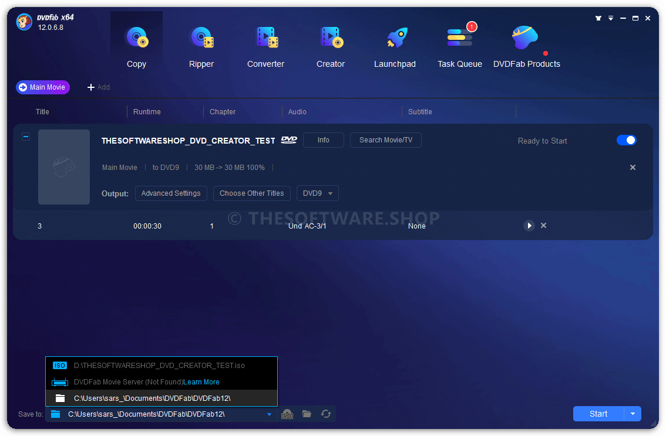This screenshot has width=666, height=436.
Task: Click the Chapter column header
Action: coord(223,112)
